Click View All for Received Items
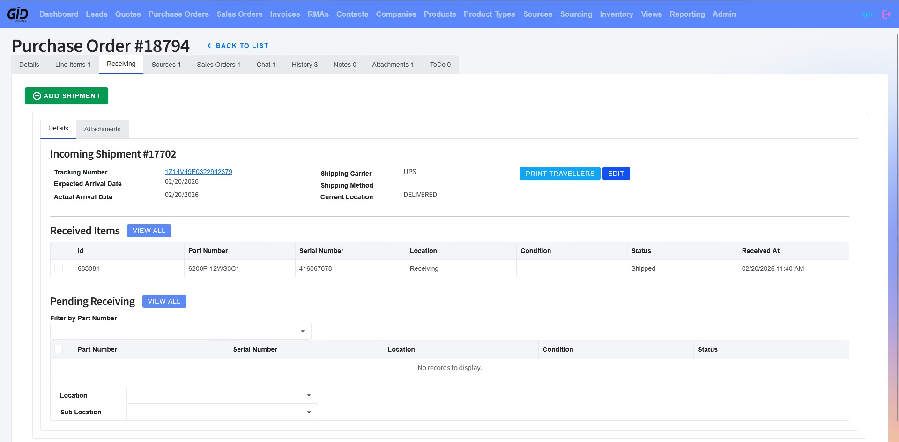Image resolution: width=899 pixels, height=442 pixels. click(x=149, y=231)
